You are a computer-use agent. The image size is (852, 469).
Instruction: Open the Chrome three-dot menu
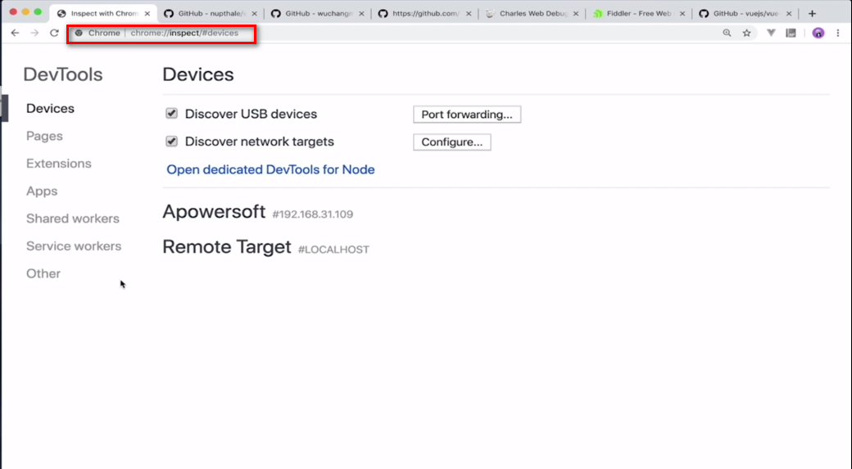838,33
